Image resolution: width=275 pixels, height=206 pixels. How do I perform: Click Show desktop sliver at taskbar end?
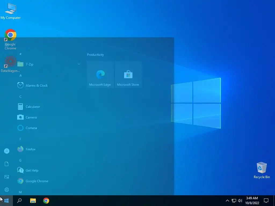coord(274,201)
